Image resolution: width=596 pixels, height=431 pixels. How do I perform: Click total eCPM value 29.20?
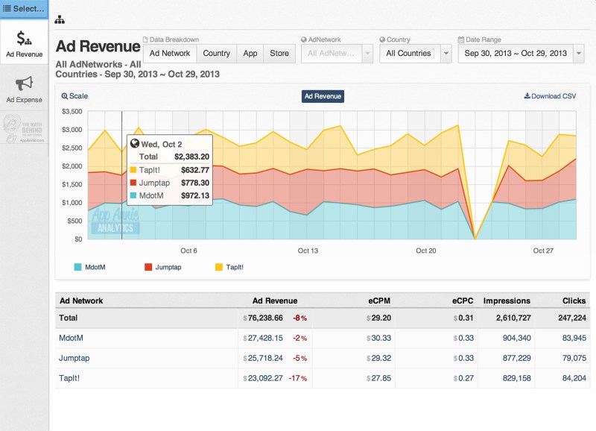click(x=381, y=318)
